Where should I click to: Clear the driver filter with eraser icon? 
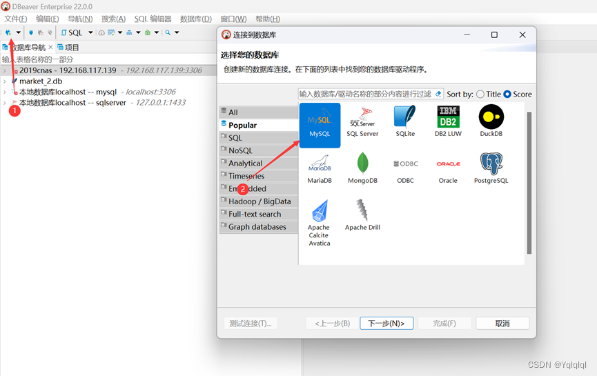point(438,94)
